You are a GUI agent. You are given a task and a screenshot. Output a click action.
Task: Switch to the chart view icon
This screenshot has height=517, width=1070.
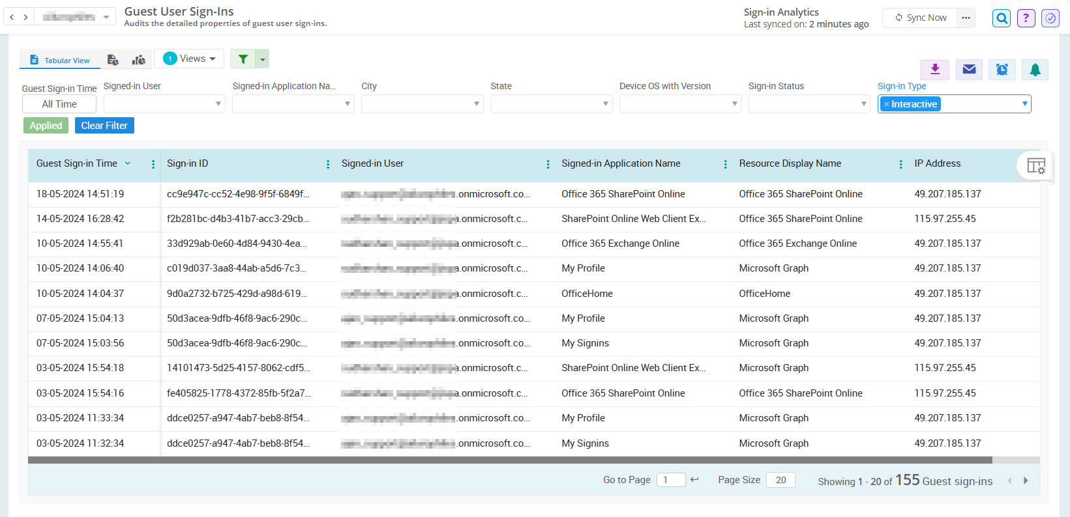tap(138, 60)
